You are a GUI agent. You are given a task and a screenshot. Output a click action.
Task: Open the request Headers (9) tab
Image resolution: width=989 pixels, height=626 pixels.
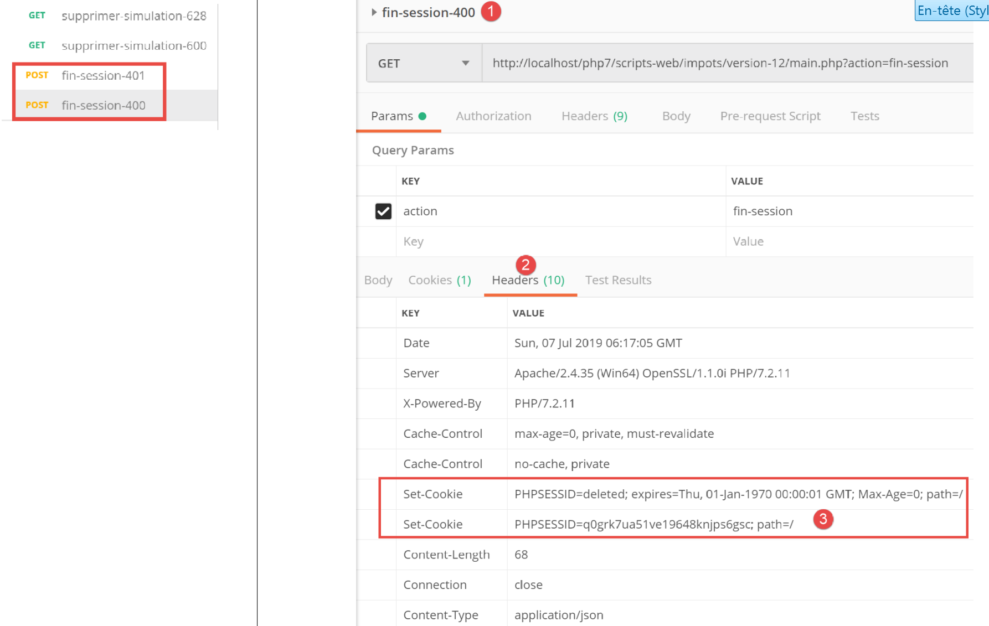click(x=594, y=116)
